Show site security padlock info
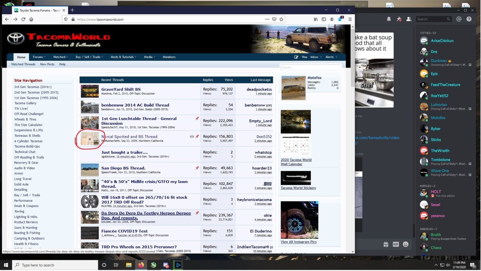Viewport: 481px width, 271px height. click(x=73, y=19)
